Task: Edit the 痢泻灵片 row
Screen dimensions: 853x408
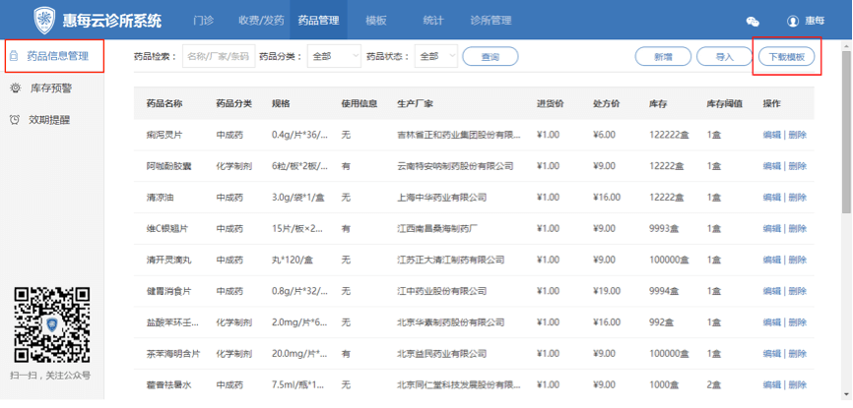Action: [772, 135]
